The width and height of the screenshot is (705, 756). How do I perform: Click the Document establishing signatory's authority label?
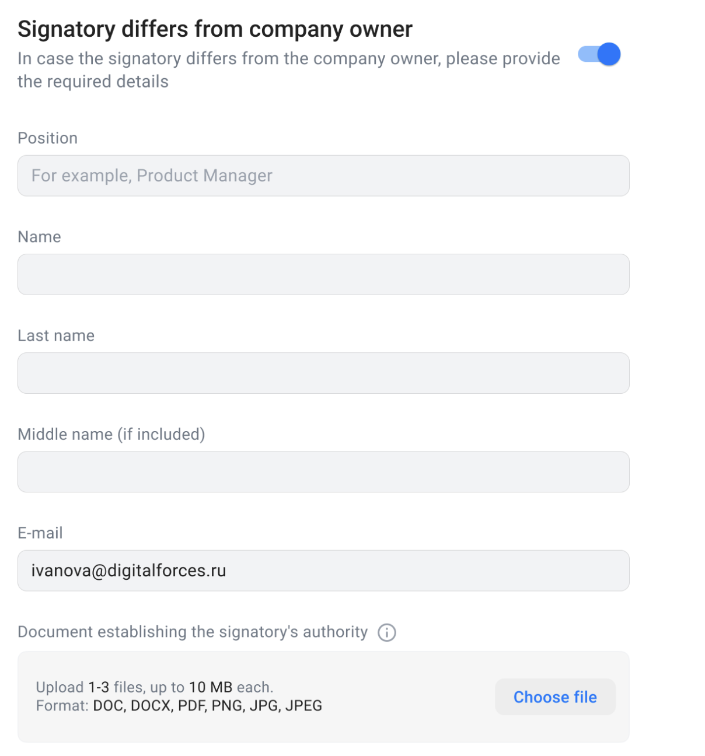click(x=193, y=632)
